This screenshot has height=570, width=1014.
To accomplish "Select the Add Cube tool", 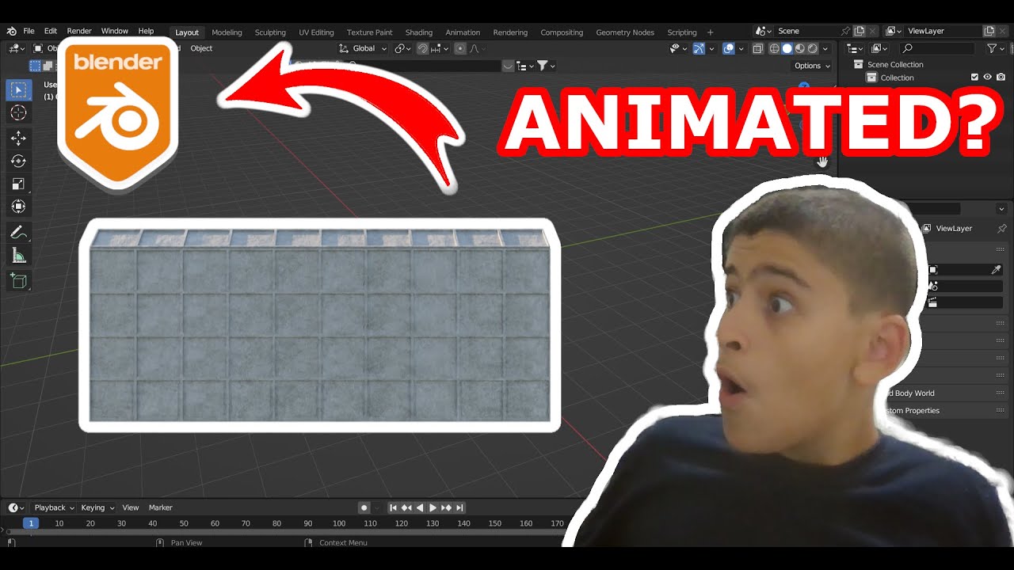I will pos(18,281).
